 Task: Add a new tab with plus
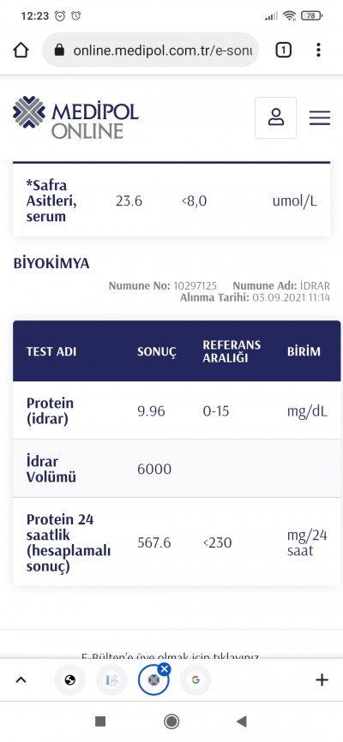[x=322, y=680]
